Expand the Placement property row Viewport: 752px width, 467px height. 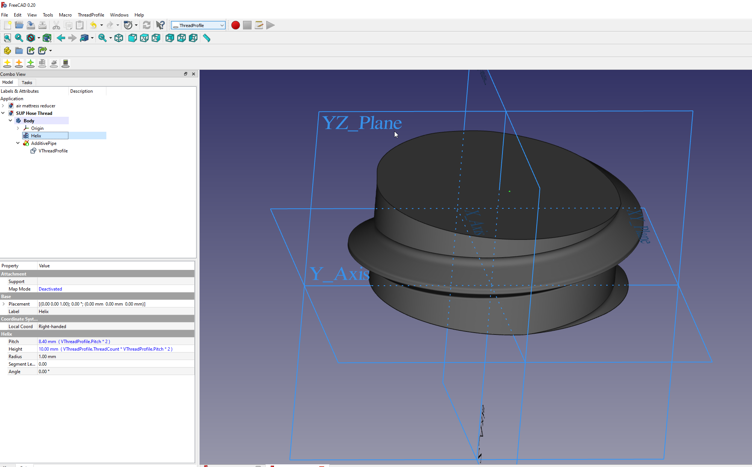tap(4, 304)
